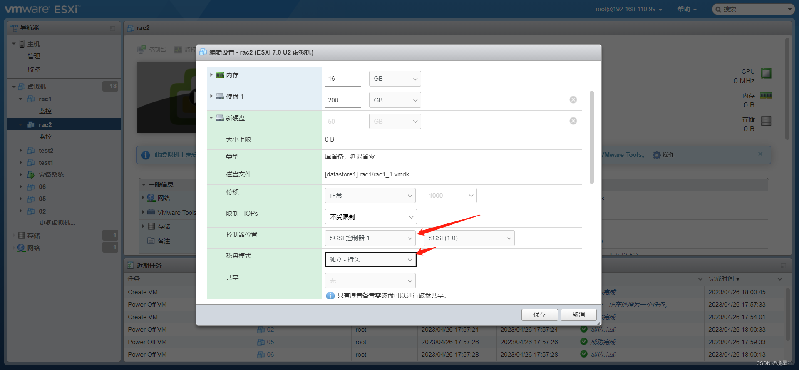The width and height of the screenshot is (799, 370).
Task: Click the search magnifier icon
Action: 718,9
